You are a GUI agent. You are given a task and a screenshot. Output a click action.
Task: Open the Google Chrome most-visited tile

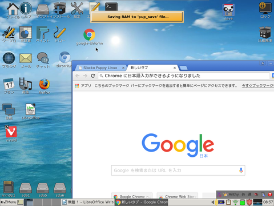click(x=132, y=196)
